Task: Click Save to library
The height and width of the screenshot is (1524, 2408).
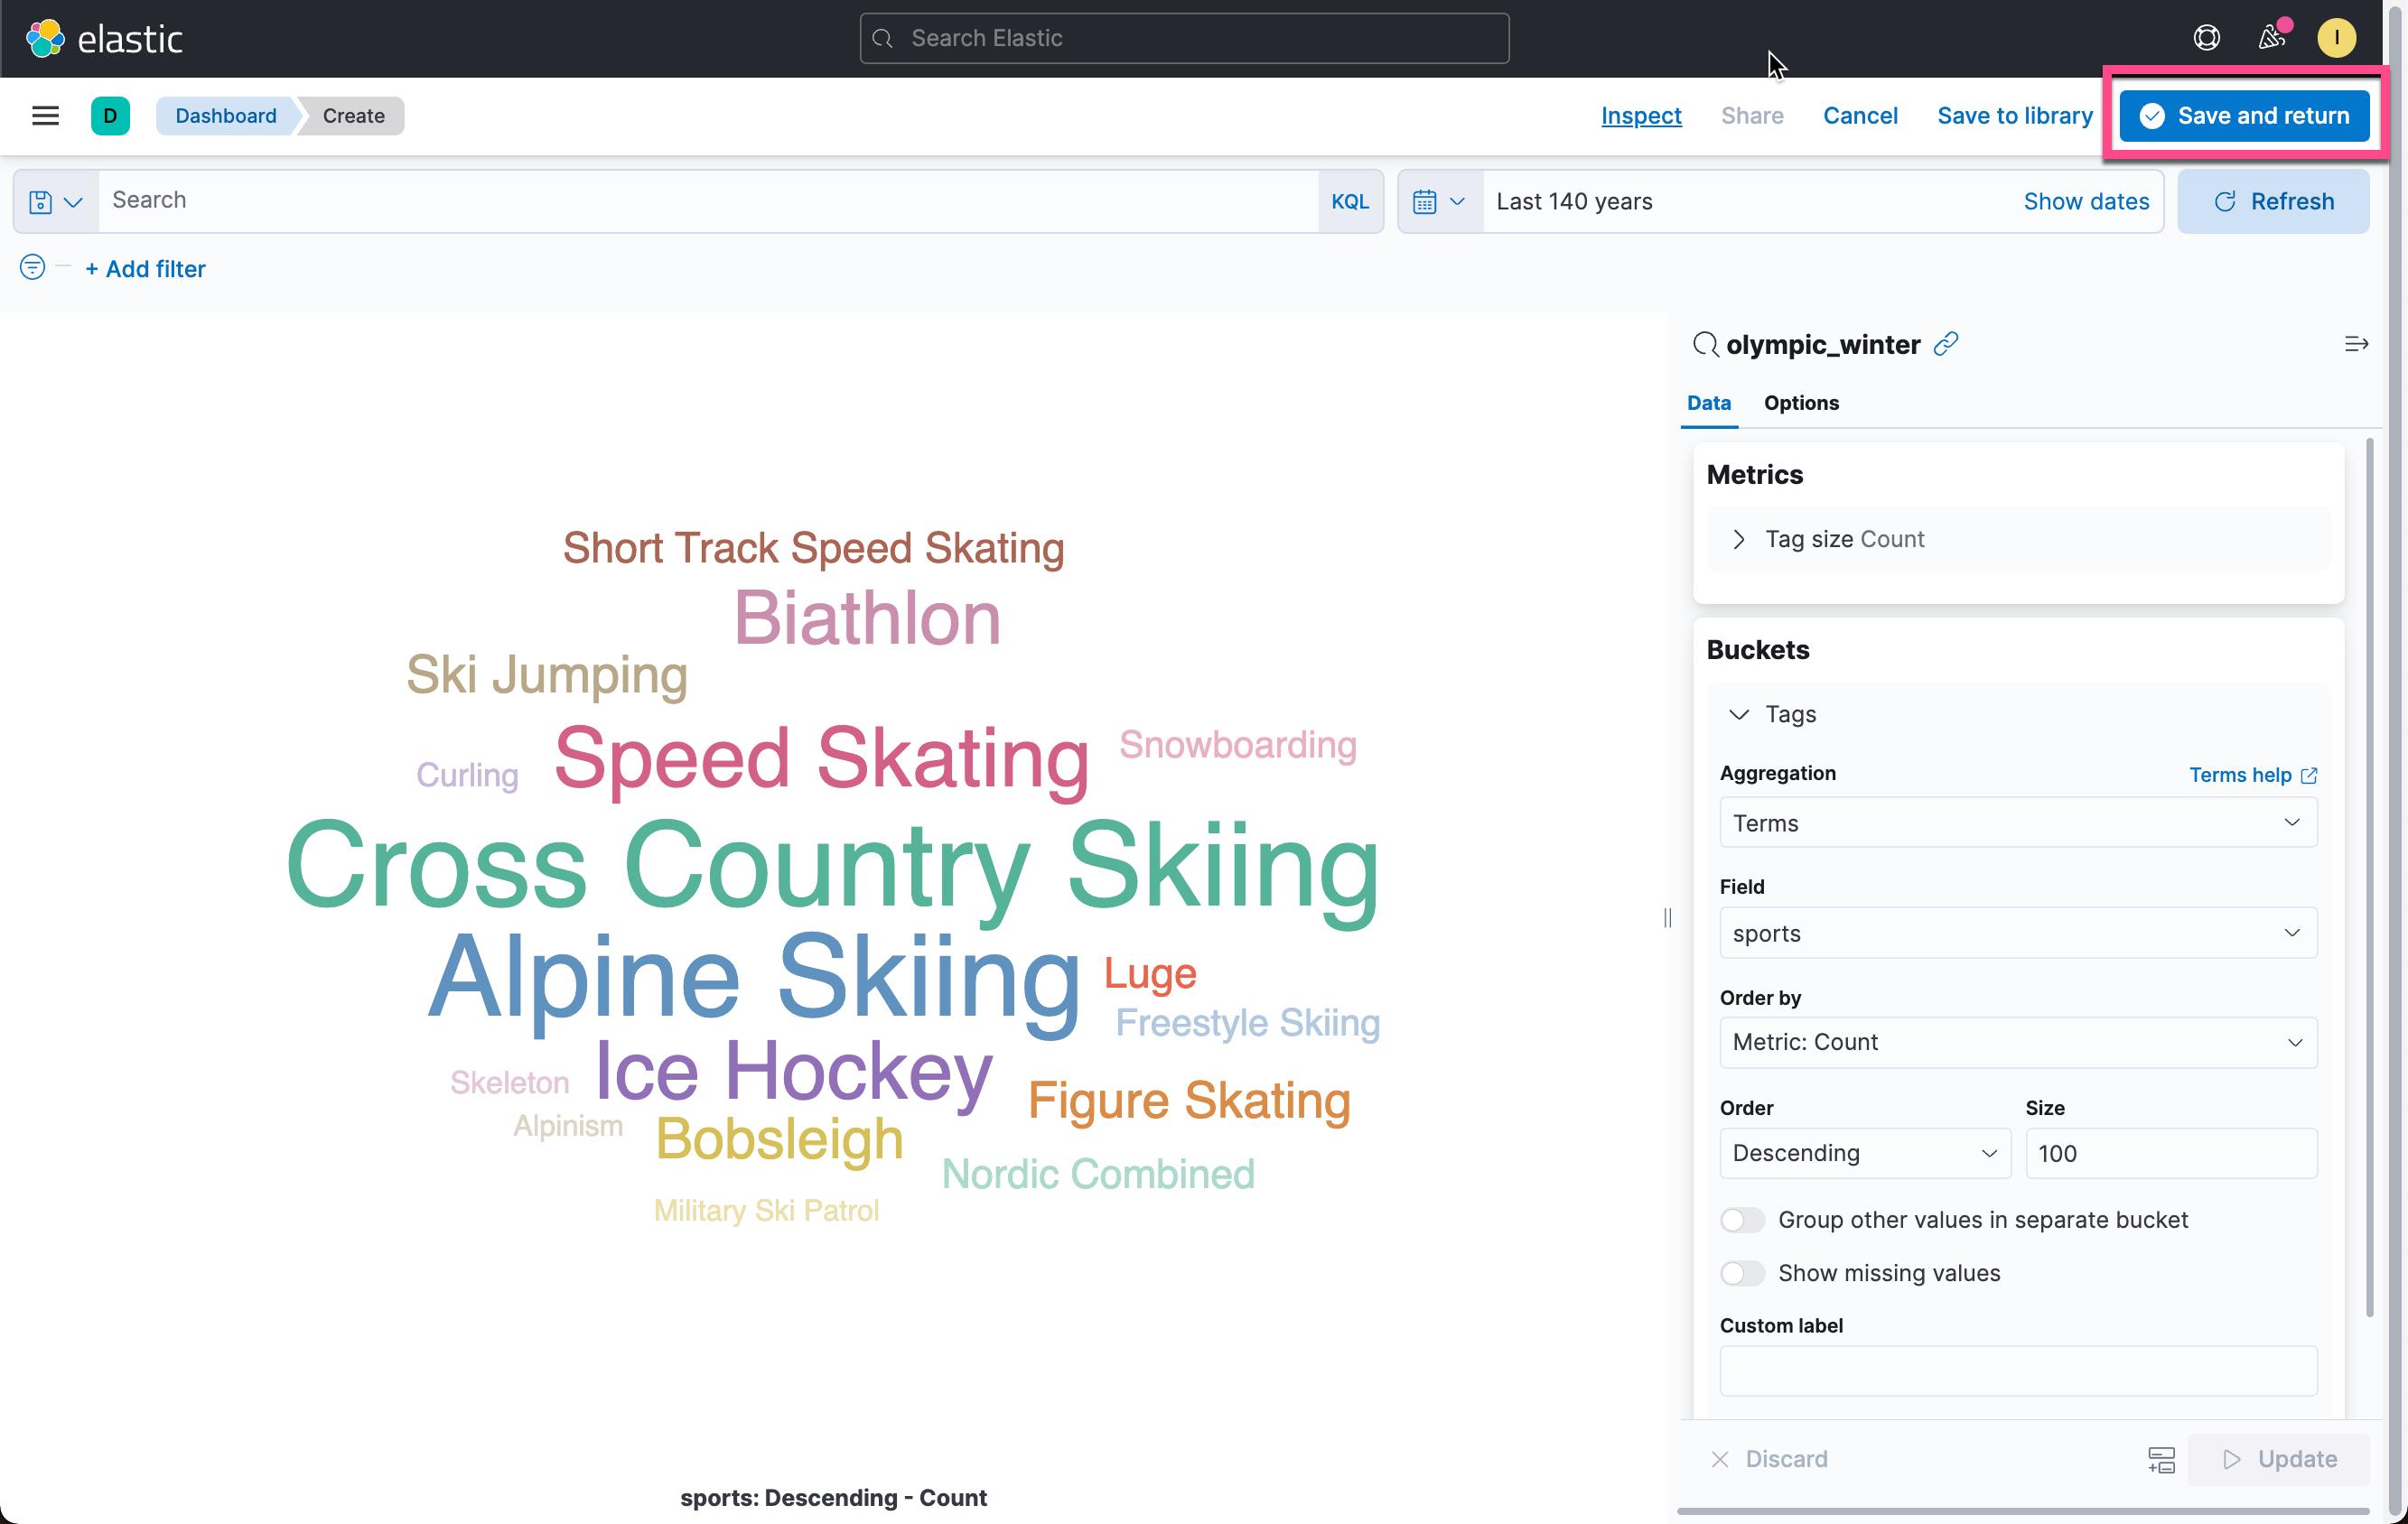Action: pos(2014,116)
